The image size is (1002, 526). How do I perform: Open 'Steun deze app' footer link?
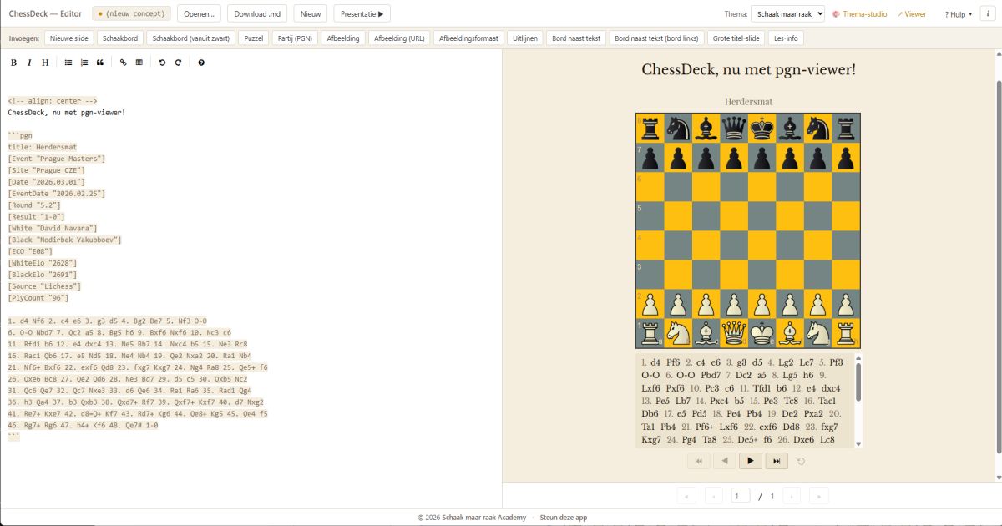click(x=564, y=518)
